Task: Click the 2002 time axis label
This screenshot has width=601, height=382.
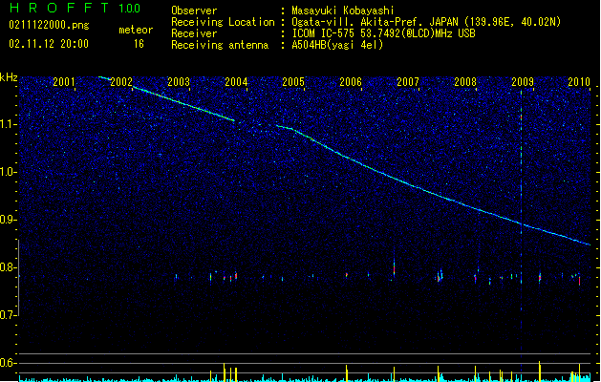Action: pos(121,81)
